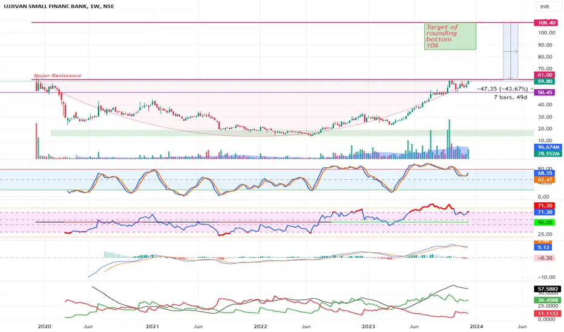Select the 57.5882 ADX value label
This screenshot has width=564, height=332.
click(548, 289)
